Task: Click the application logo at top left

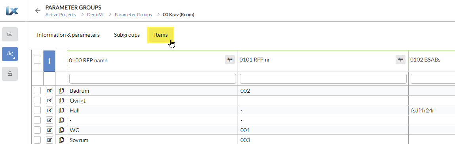Action: [12, 11]
